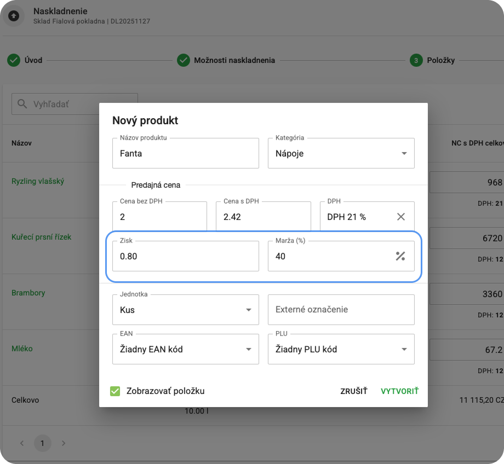Screen dimensions: 504x464
Task: Open the Ryzling vlašský product link
Action: [x=38, y=181]
